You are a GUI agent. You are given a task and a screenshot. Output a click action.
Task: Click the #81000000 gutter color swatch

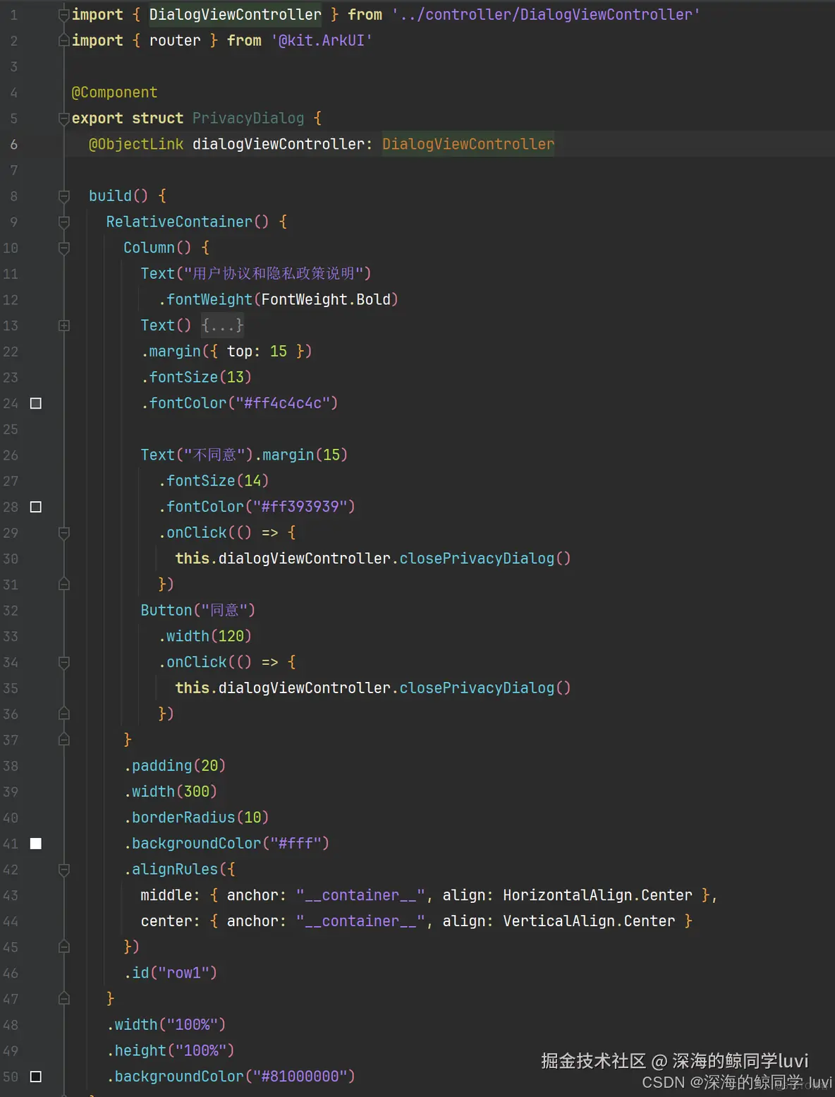point(36,1077)
